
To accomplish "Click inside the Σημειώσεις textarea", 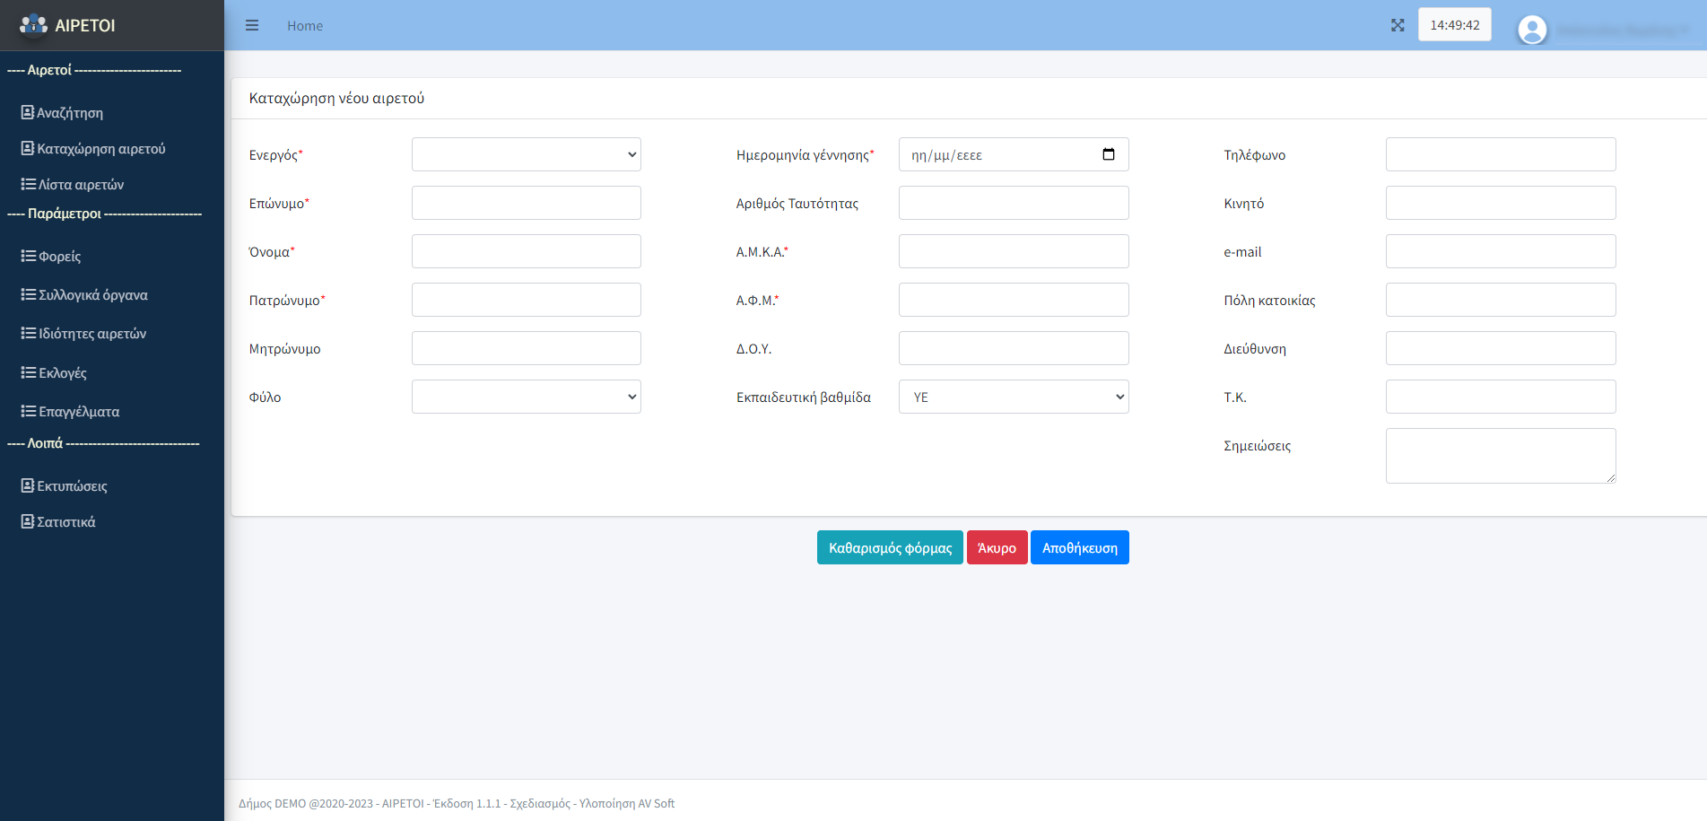I will (1501, 456).
